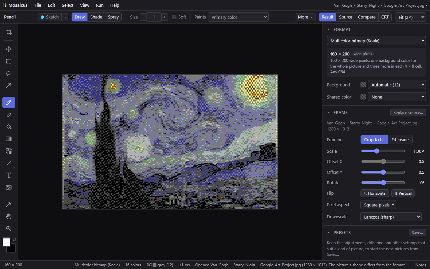Toggle Horizontal flip

point(375,193)
